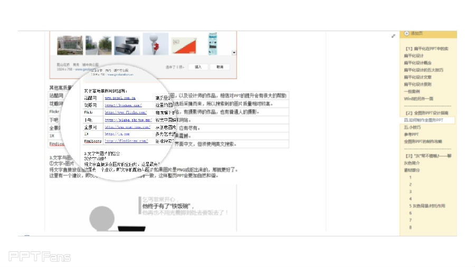Open page 【2】全图形PPT设计指南
This screenshot has height=267, width=475.
[427, 113]
